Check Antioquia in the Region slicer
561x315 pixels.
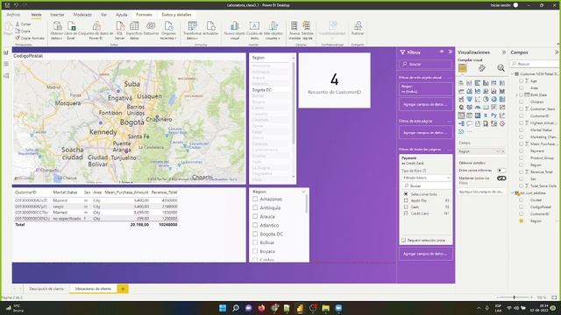[255, 207]
